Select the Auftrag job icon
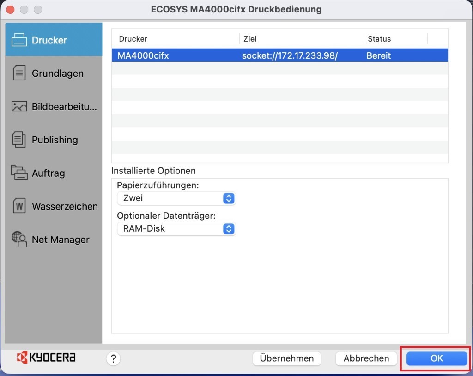This screenshot has width=473, height=376. [x=19, y=173]
